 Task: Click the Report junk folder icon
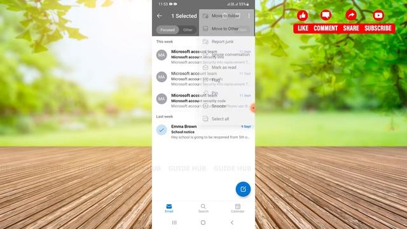pos(205,41)
